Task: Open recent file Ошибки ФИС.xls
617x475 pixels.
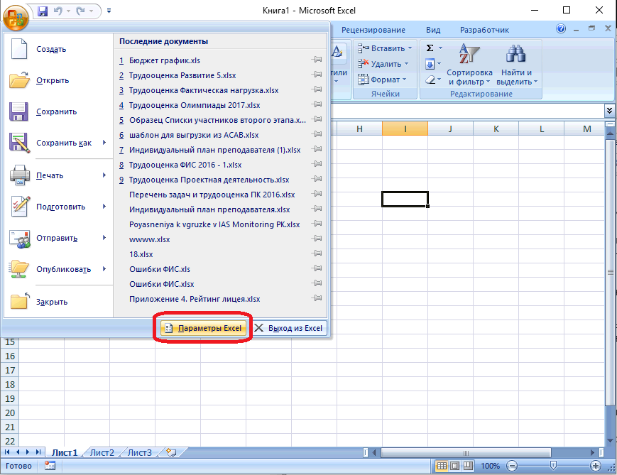Action: [x=159, y=270]
